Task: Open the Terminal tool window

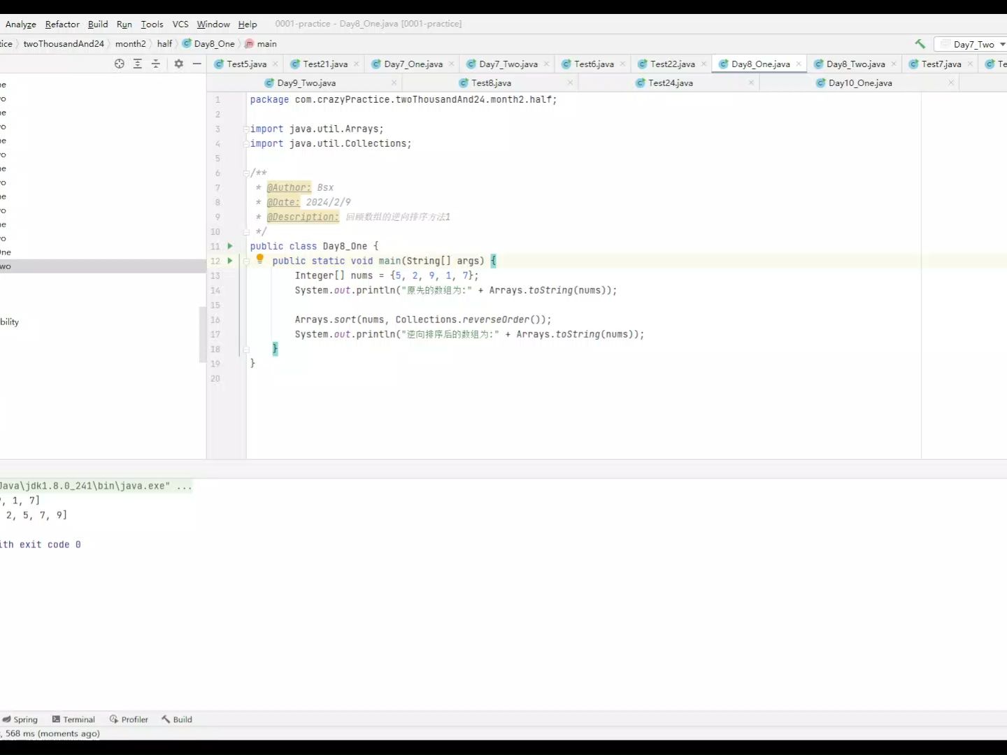Action: [x=73, y=719]
